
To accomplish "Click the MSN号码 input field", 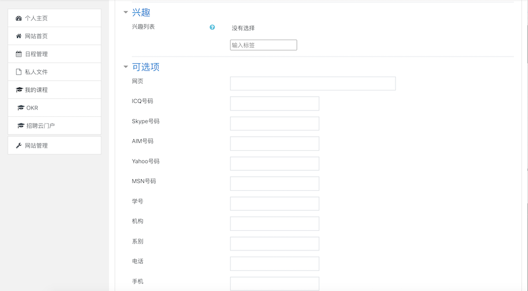I will (274, 184).
